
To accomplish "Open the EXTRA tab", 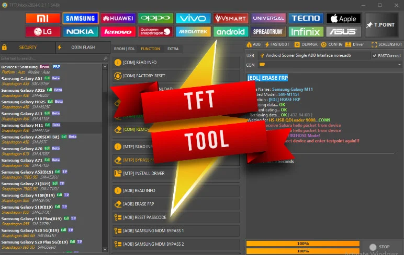I will click(173, 48).
